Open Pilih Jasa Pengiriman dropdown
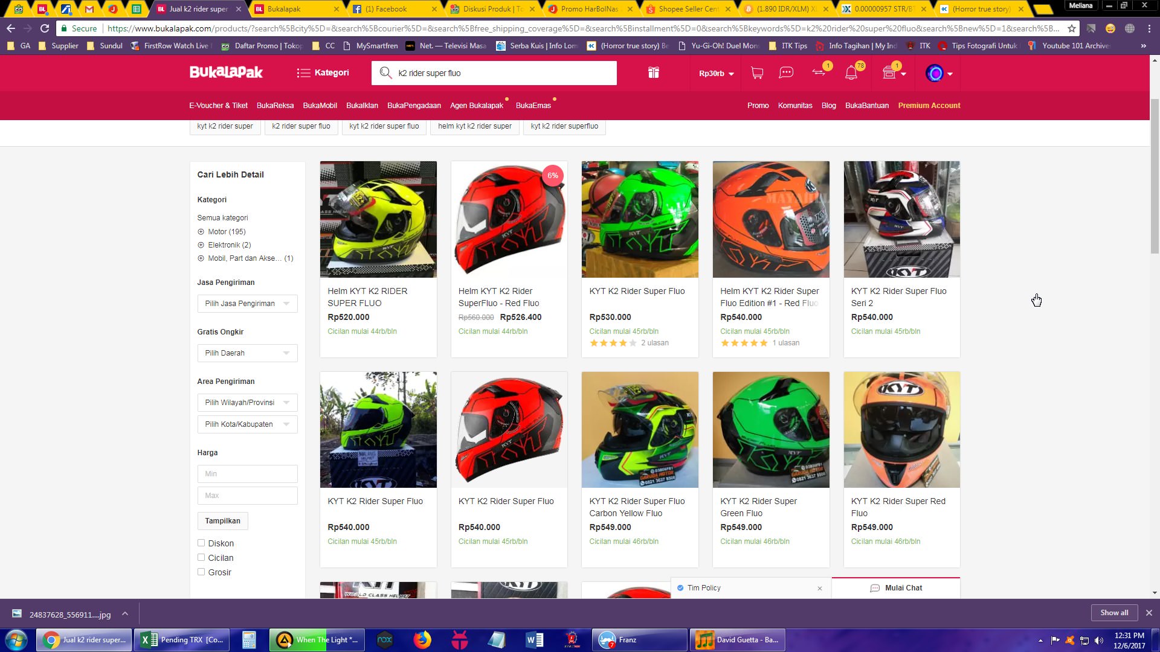This screenshot has height=652, width=1160. (x=247, y=304)
